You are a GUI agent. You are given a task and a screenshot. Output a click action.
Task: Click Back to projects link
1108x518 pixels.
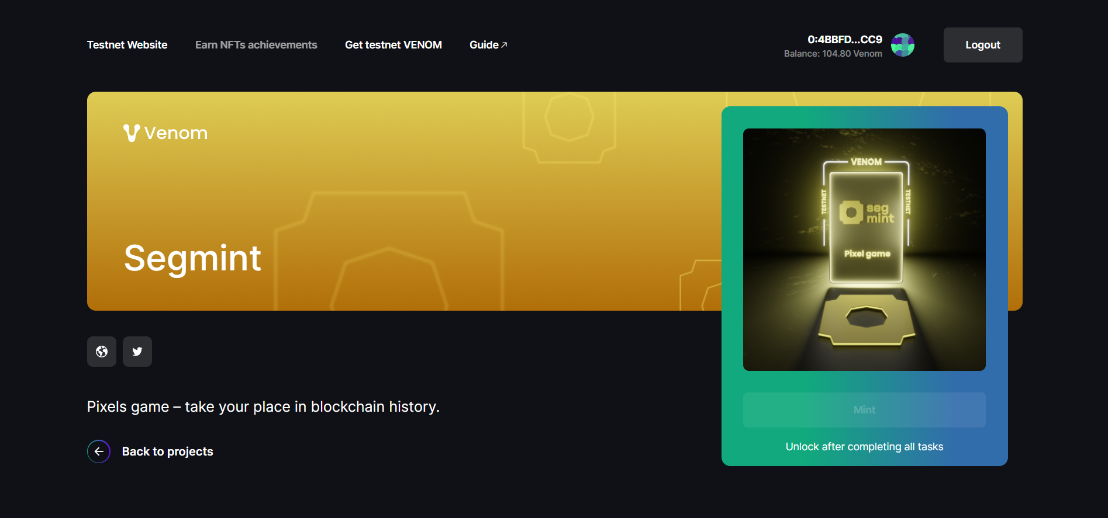click(x=167, y=451)
